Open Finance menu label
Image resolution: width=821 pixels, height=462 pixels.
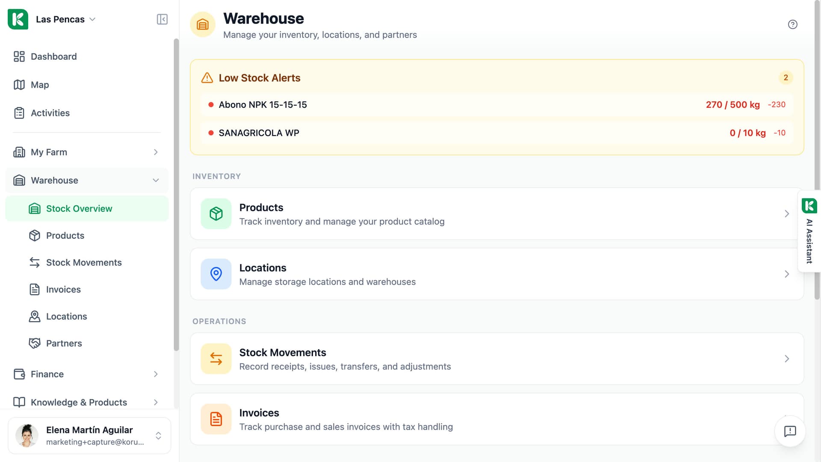[47, 374]
